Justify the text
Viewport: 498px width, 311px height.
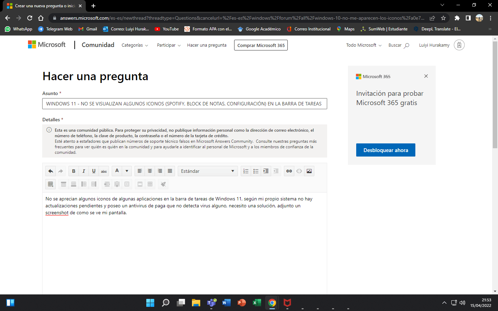point(170,171)
